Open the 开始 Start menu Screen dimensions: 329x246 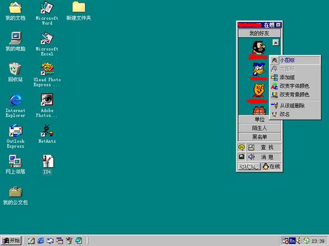coord(11,241)
